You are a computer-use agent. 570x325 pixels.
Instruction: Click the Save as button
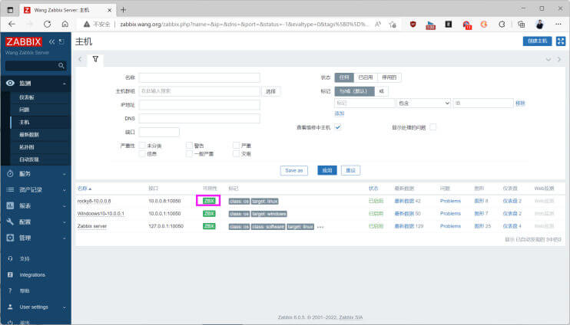click(x=293, y=170)
